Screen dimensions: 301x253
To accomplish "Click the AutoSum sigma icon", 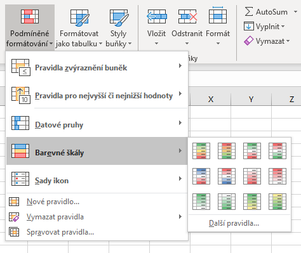I will (249, 11).
